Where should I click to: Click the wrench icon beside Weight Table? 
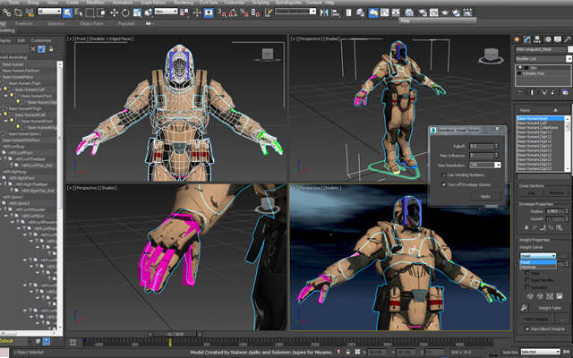pyautogui.click(x=525, y=307)
